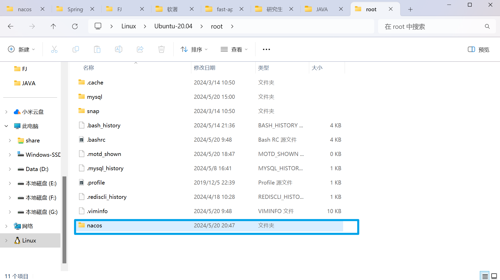Click the 新建 new button
Image resolution: width=500 pixels, height=280 pixels.
tap(21, 50)
